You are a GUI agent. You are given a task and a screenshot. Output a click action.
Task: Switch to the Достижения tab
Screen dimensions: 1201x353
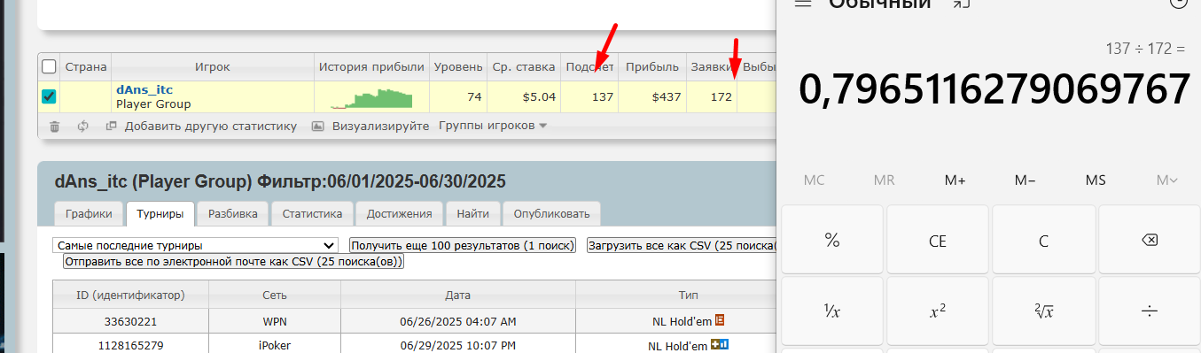point(399,213)
